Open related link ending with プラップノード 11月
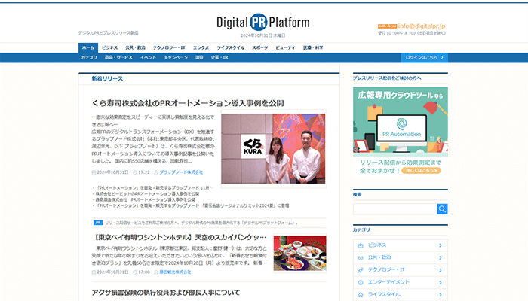This screenshot has width=528, height=301. 154,188
